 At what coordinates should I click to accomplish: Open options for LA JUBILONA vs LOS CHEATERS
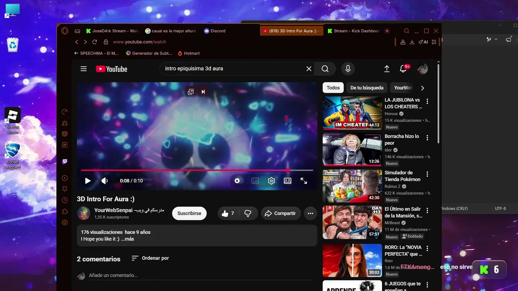click(427, 101)
